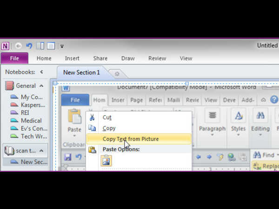
Task: Select New Sec... under scan notebook
Action: 26,162
